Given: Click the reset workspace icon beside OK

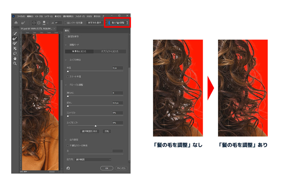Looking at the screenshot, I should [68, 168].
